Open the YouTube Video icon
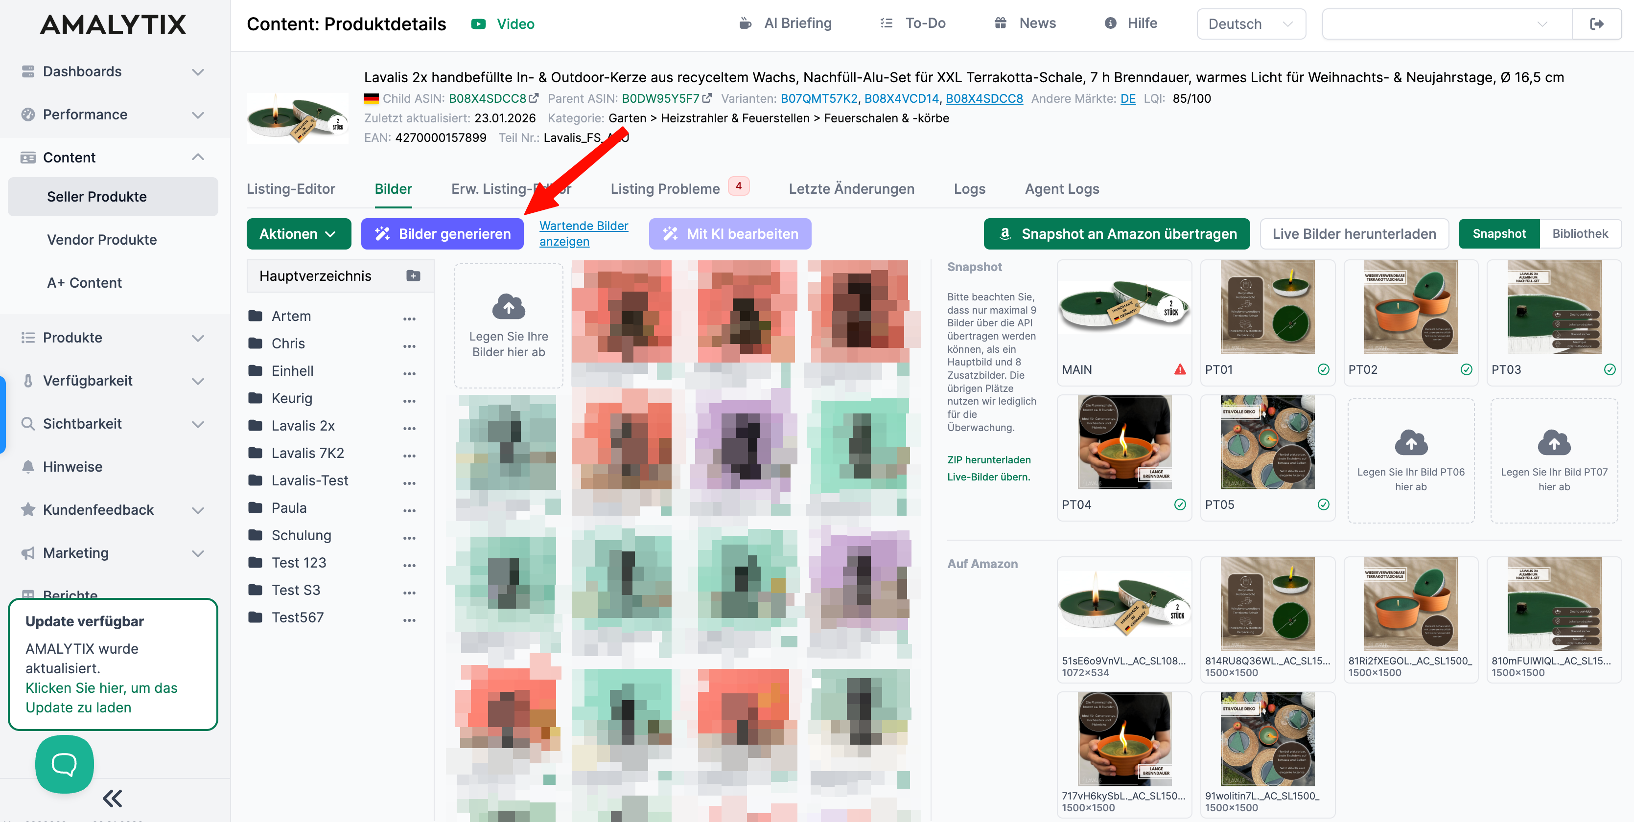Screen dimensions: 1634x822 pos(478,23)
